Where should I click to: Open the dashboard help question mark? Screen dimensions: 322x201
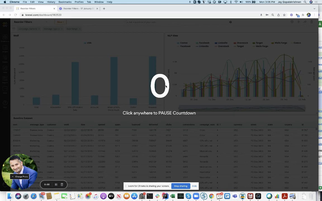230,22
